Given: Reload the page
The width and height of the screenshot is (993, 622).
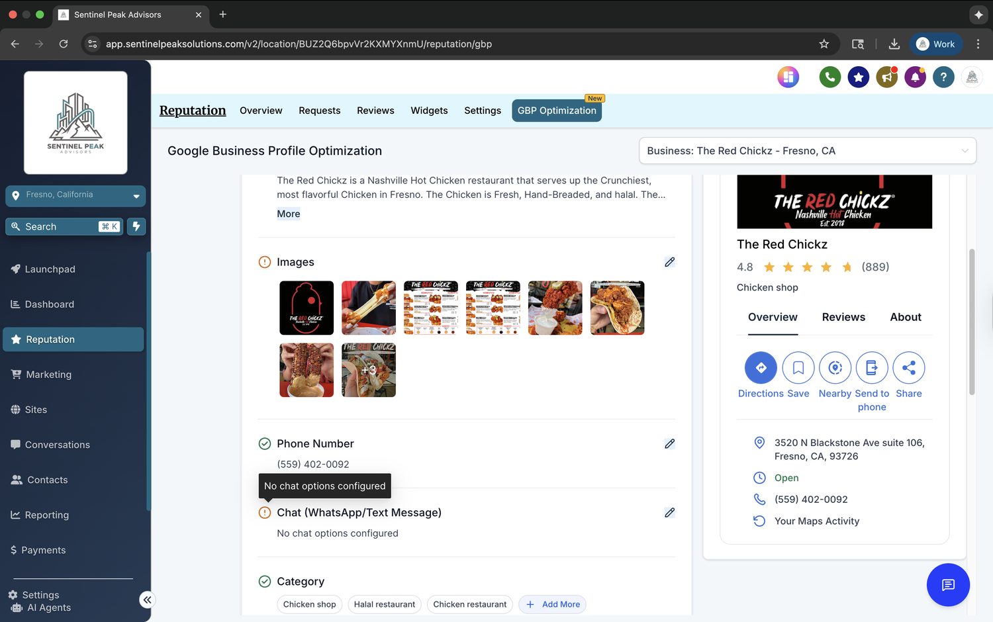Looking at the screenshot, I should click(64, 44).
